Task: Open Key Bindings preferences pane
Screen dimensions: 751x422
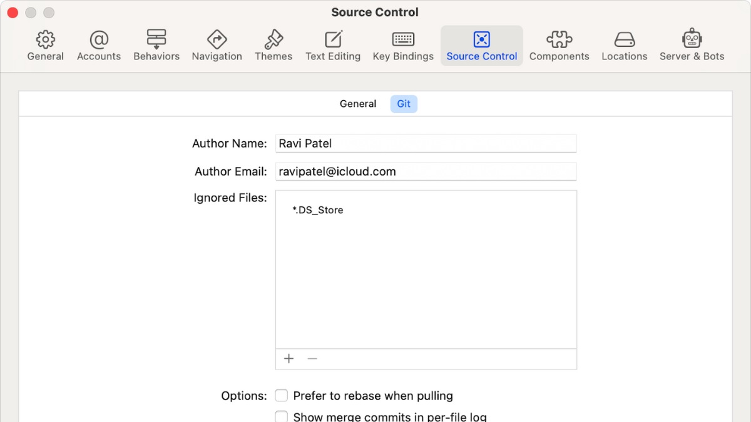Action: pos(403,46)
